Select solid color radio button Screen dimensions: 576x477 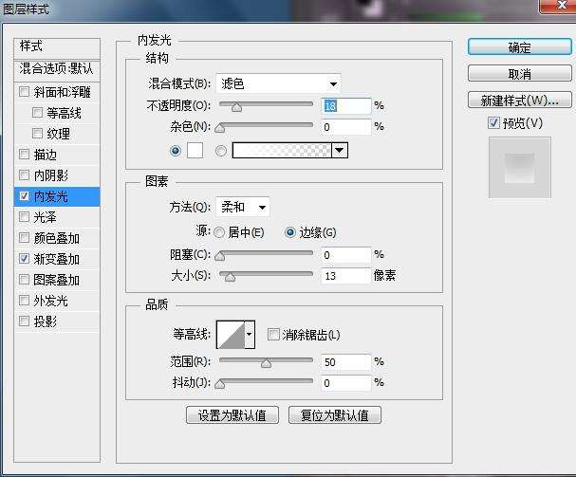coord(176,151)
